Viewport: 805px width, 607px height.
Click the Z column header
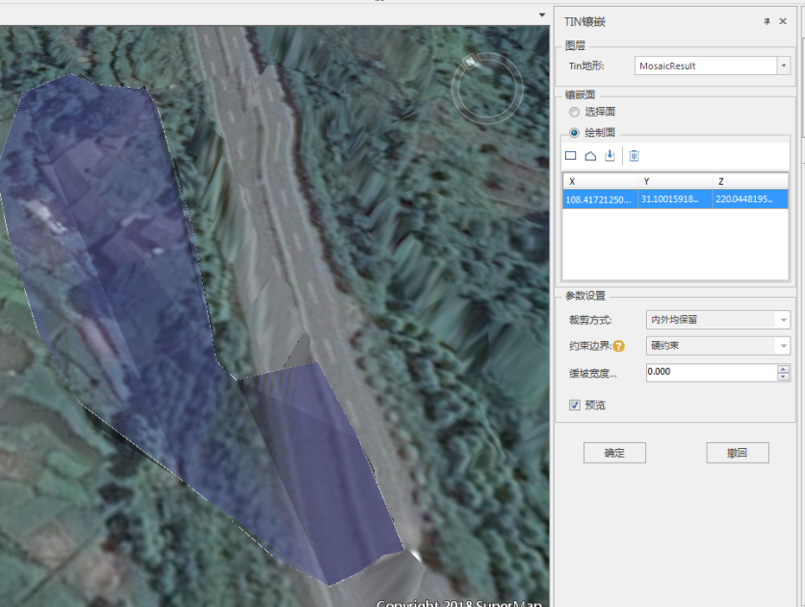(x=749, y=181)
